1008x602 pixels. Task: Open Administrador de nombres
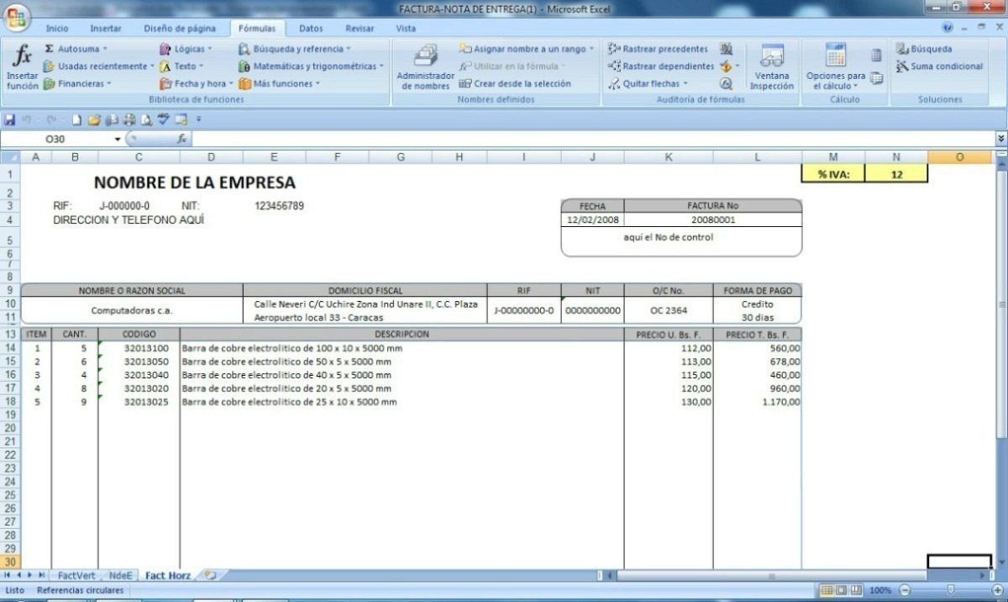pyautogui.click(x=426, y=67)
